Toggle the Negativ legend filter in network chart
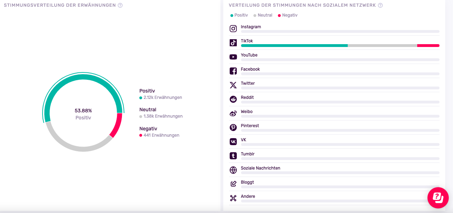Viewport: 453px width, 213px height. click(287, 15)
